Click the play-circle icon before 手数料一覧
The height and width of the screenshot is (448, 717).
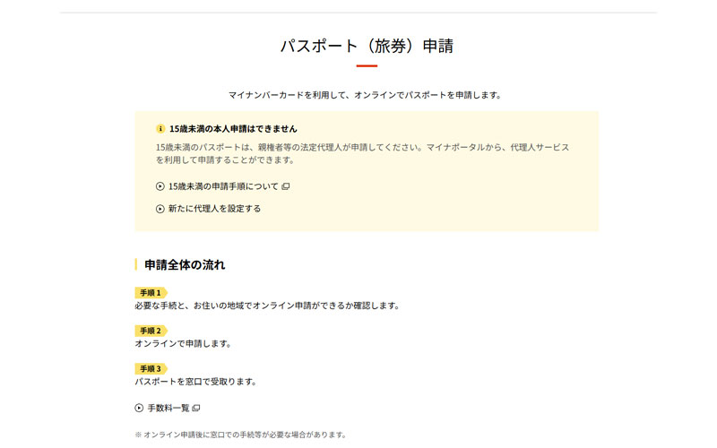(139, 409)
